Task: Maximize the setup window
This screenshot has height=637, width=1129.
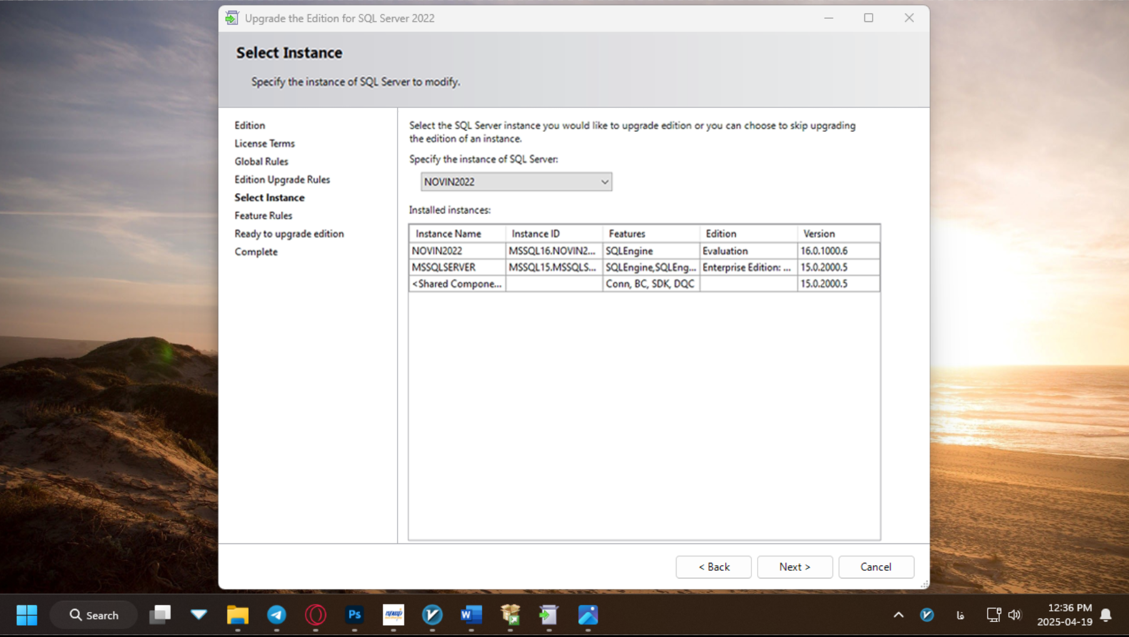Action: 868,18
